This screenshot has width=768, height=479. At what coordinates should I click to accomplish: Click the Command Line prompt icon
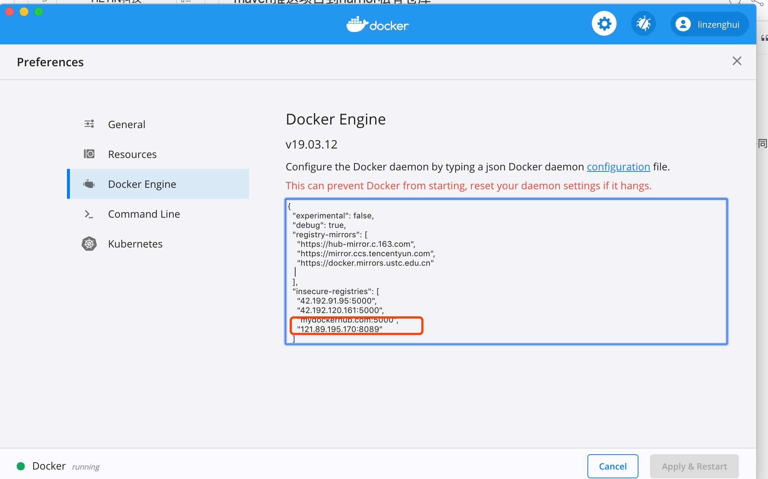[x=89, y=214]
